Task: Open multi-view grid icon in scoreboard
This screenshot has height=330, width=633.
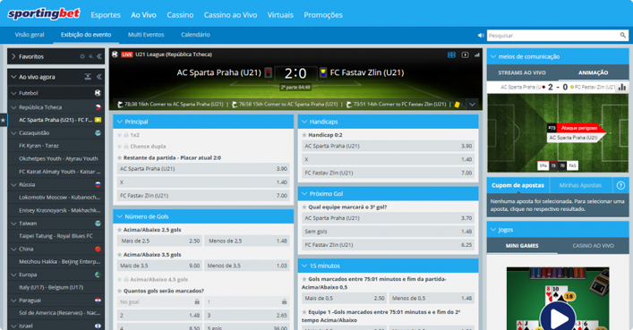Action: point(451,55)
